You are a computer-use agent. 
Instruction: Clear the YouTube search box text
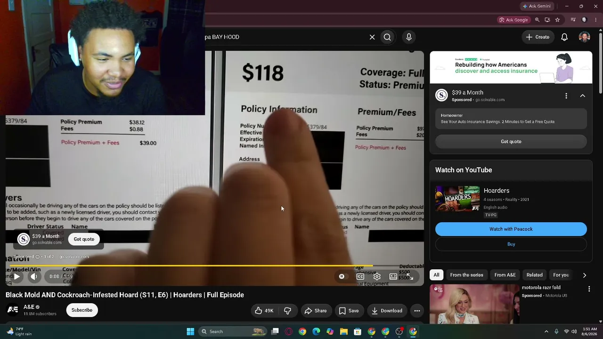[372, 37]
